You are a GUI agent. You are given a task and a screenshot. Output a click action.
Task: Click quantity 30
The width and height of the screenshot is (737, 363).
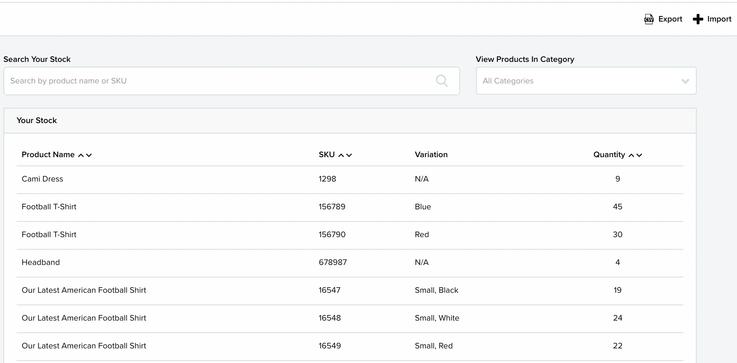618,235
